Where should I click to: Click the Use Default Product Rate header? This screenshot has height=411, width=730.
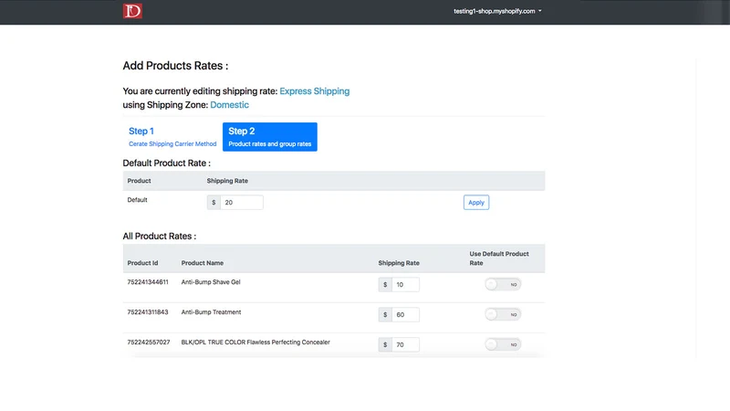click(x=498, y=258)
